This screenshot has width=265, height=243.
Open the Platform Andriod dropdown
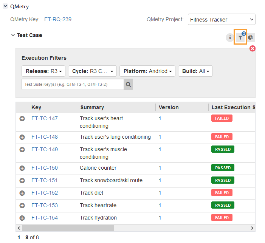[x=147, y=71]
